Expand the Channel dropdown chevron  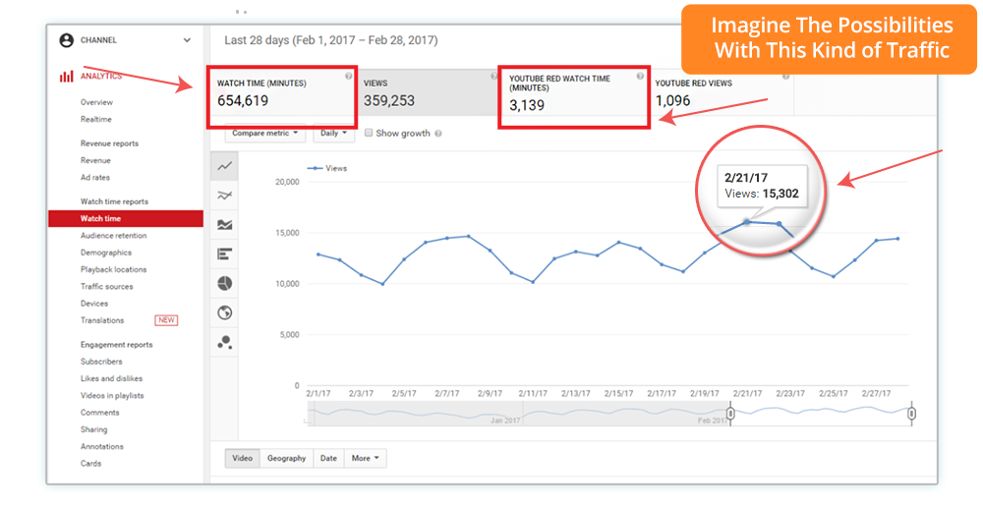[x=187, y=40]
